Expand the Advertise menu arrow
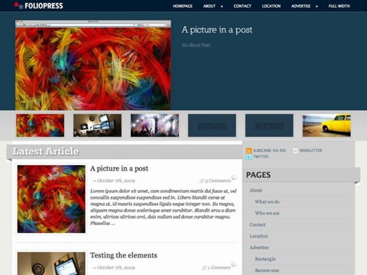Screen dimensions: 367x275 (317, 6)
